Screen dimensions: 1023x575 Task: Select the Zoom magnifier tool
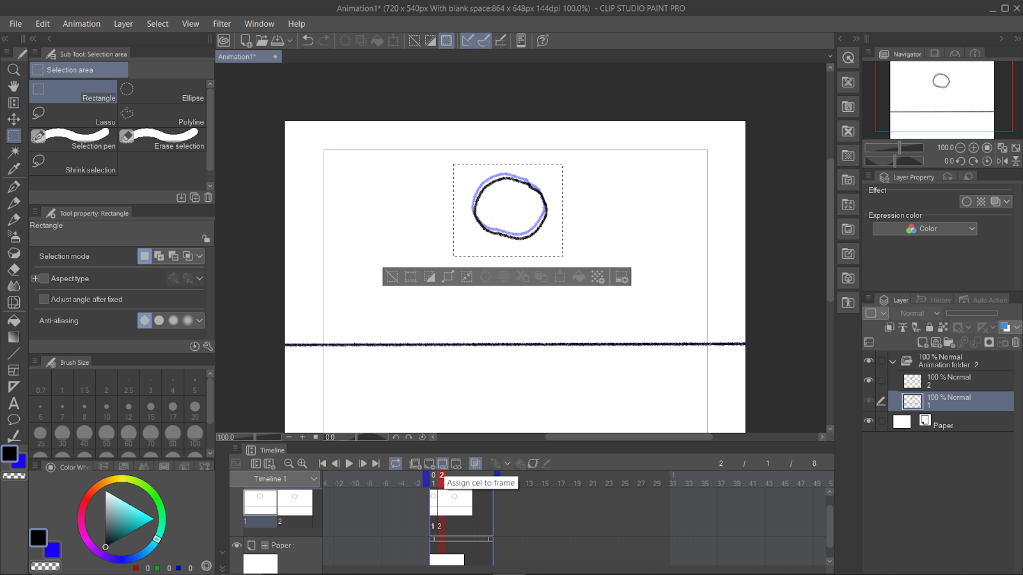tap(13, 70)
